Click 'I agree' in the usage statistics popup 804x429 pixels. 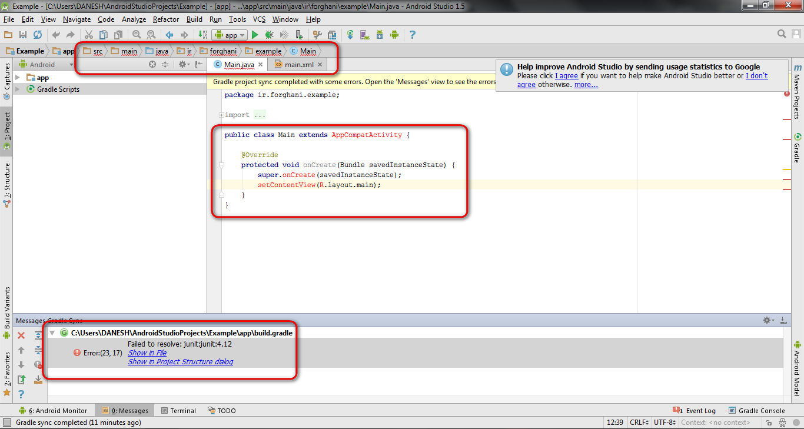pos(566,76)
